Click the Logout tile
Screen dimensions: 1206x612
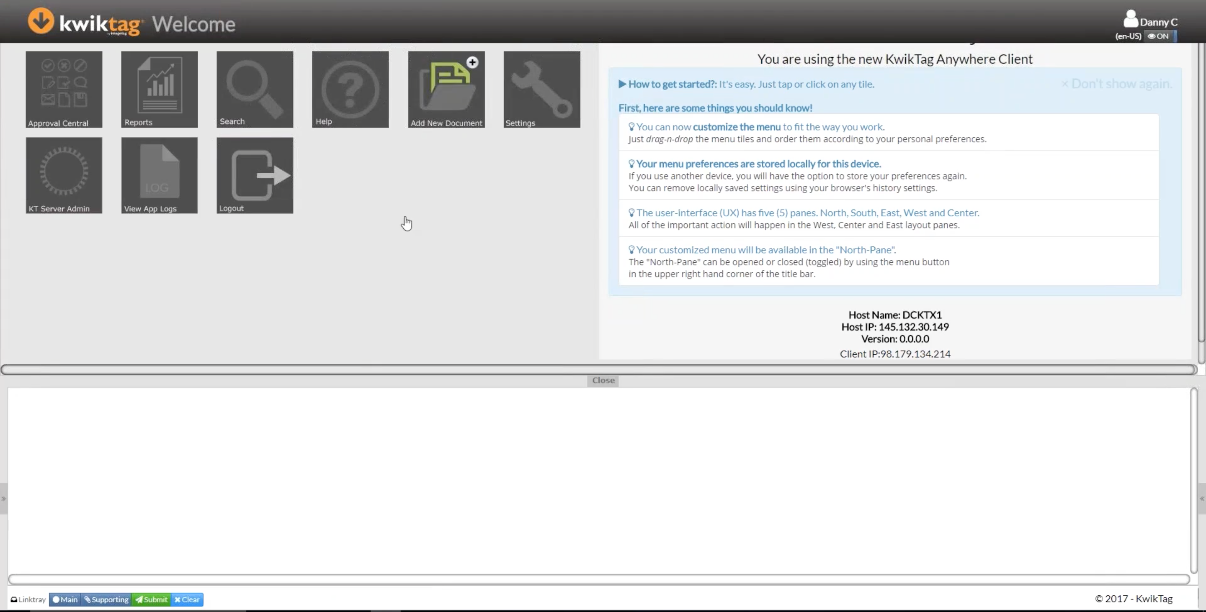(x=255, y=175)
